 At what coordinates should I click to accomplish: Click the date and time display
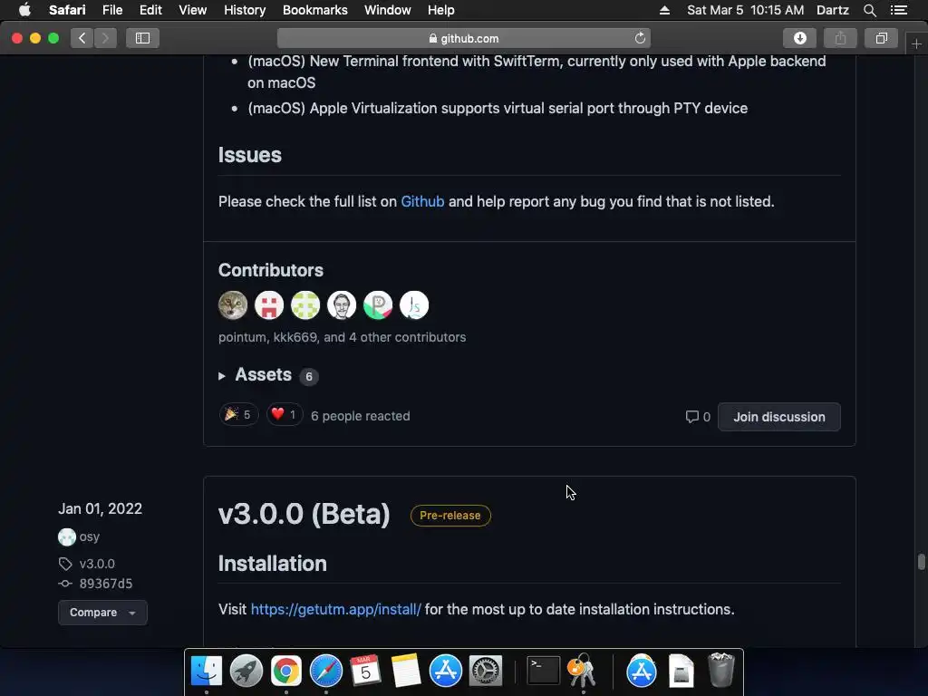(745, 10)
